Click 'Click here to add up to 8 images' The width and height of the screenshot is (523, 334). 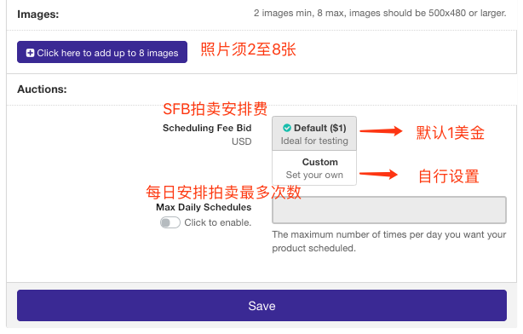click(x=102, y=52)
